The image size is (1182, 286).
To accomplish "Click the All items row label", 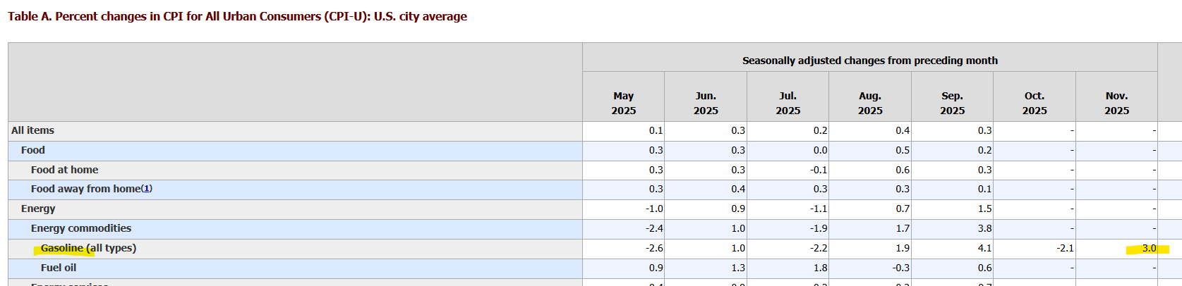I will coord(32,130).
